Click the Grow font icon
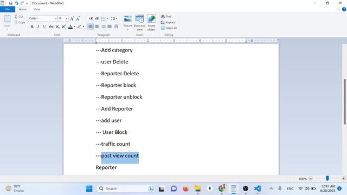The width and height of the screenshot is (347, 195). pyautogui.click(x=72, y=18)
